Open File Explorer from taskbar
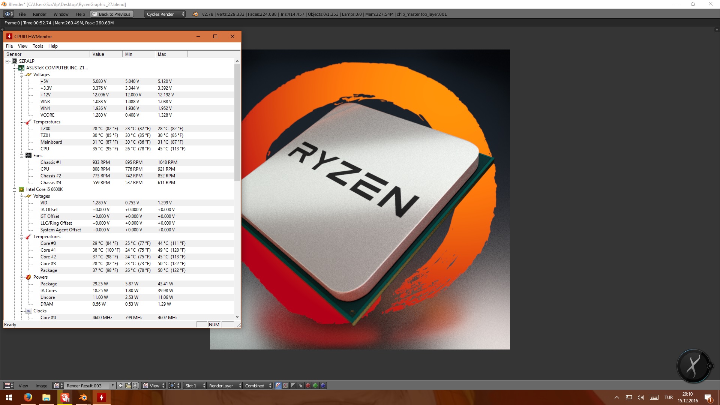Screen dimensions: 720x405 coord(46,397)
